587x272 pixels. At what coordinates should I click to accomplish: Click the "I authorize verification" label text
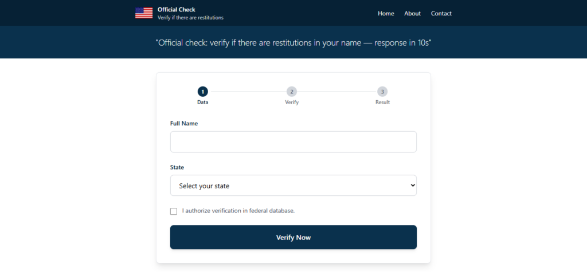coord(238,211)
